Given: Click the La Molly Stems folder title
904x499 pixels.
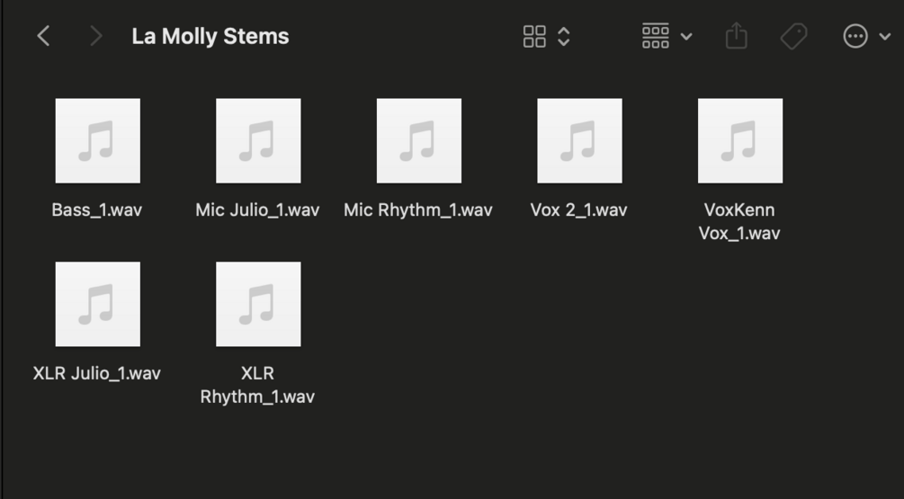Looking at the screenshot, I should 210,37.
